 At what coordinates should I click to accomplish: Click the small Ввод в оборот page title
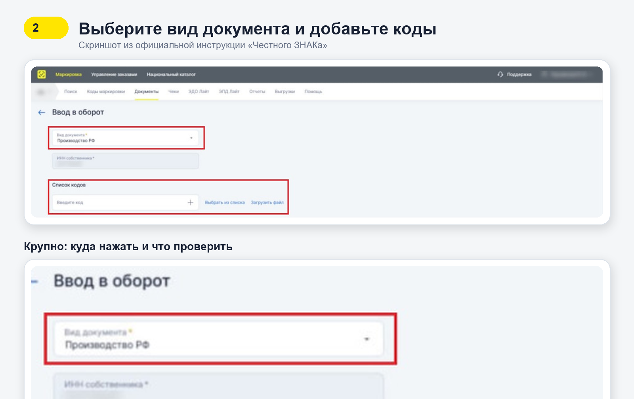tap(78, 112)
